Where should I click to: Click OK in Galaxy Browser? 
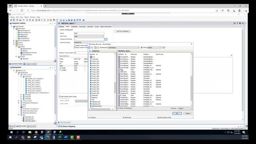[177, 113]
